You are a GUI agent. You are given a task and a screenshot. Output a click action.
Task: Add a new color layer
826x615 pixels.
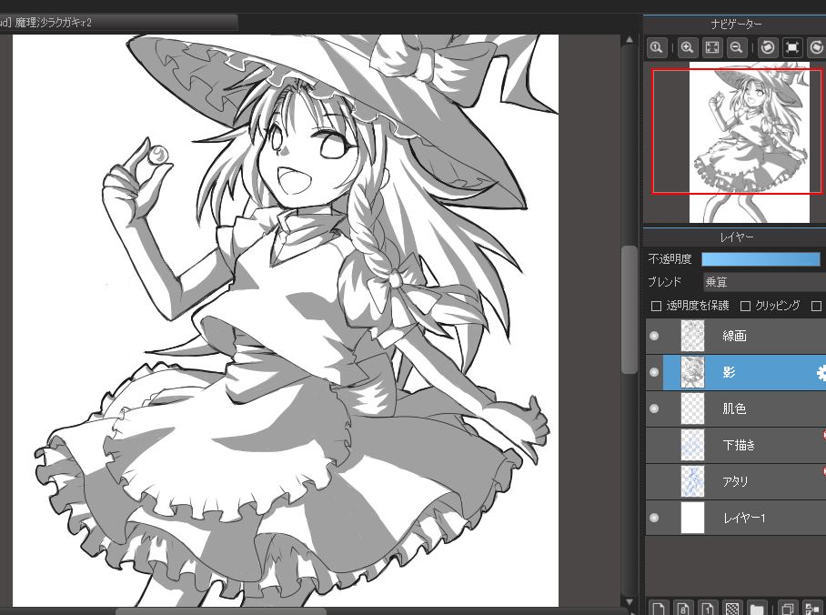[x=659, y=608]
